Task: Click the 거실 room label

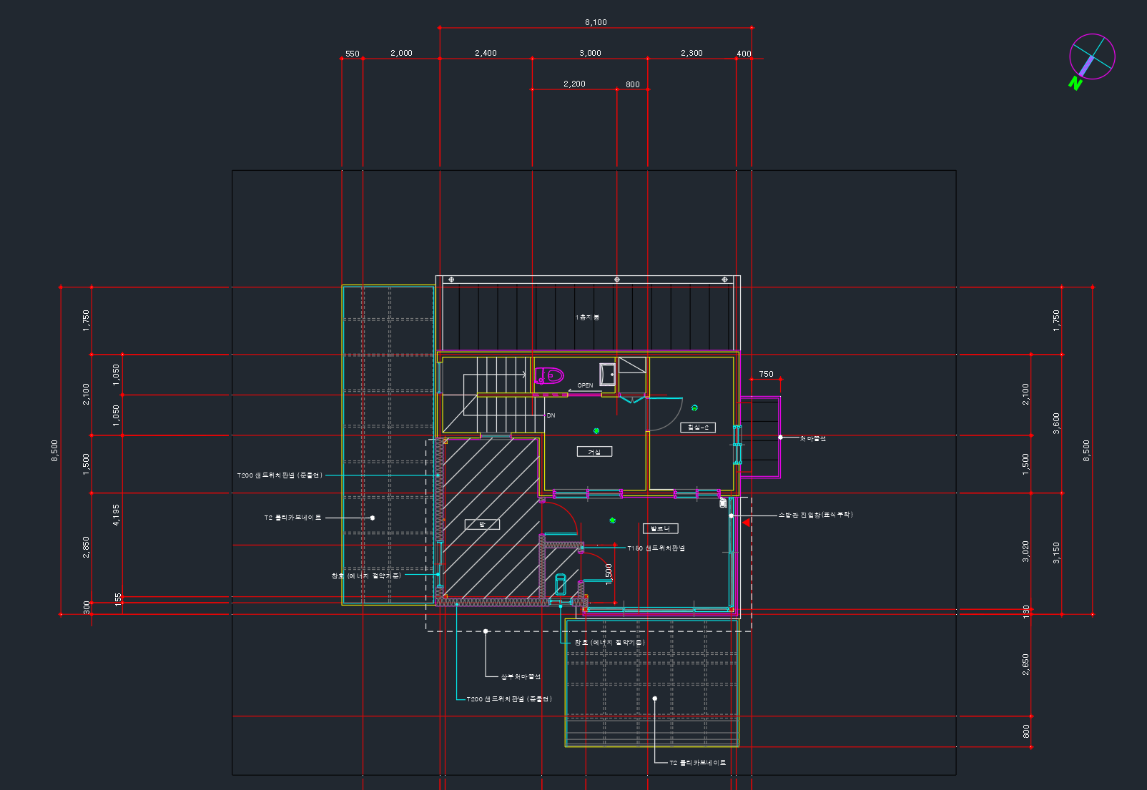Action: tap(594, 452)
